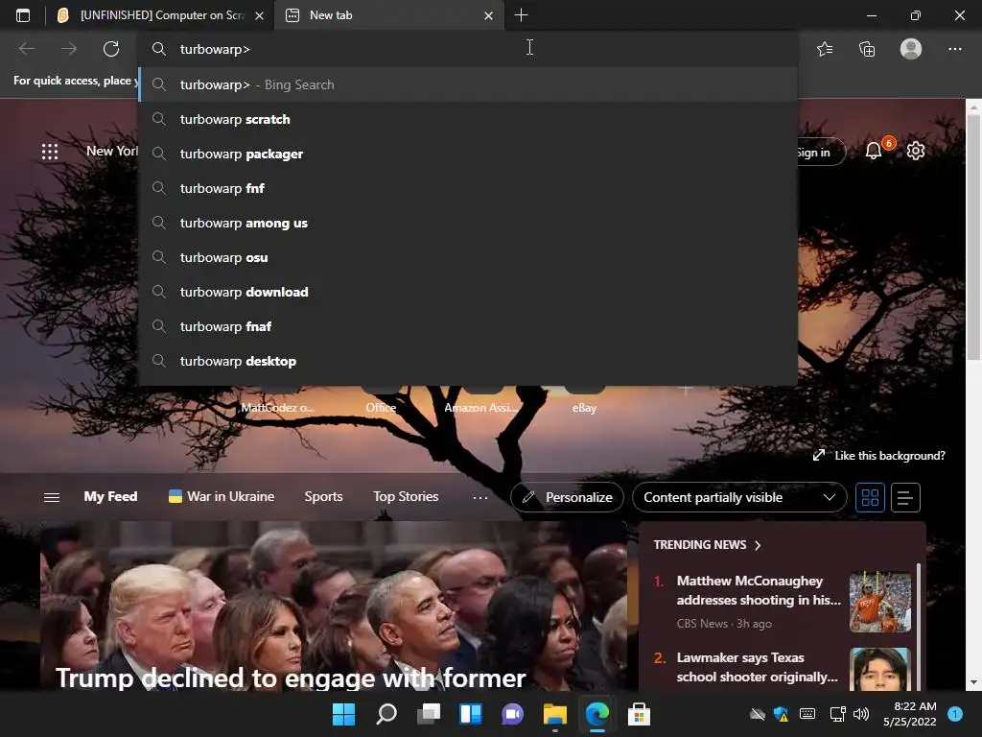Open the volume tray icon
This screenshot has width=982, height=737.
click(x=862, y=714)
